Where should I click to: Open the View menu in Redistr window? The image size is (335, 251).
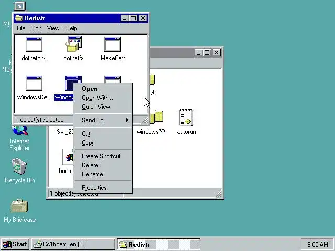pos(53,28)
